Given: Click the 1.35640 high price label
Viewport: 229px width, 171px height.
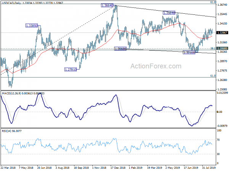Looking at the screenshot, I should coord(169,13).
